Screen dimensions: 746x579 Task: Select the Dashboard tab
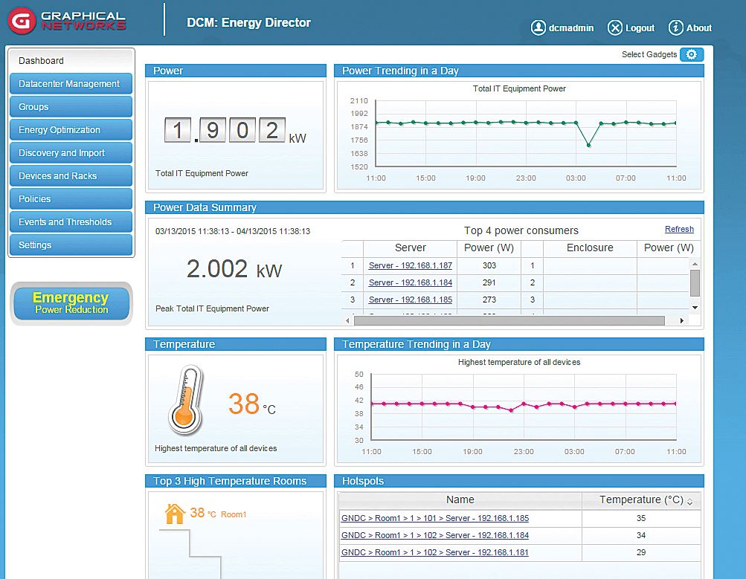tap(41, 60)
